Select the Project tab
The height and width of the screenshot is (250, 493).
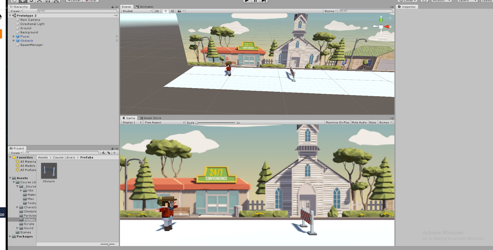(x=17, y=148)
